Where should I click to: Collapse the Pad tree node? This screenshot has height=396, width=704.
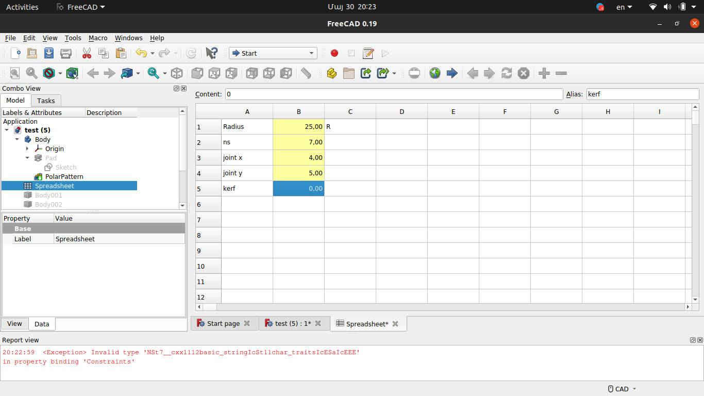(27, 158)
